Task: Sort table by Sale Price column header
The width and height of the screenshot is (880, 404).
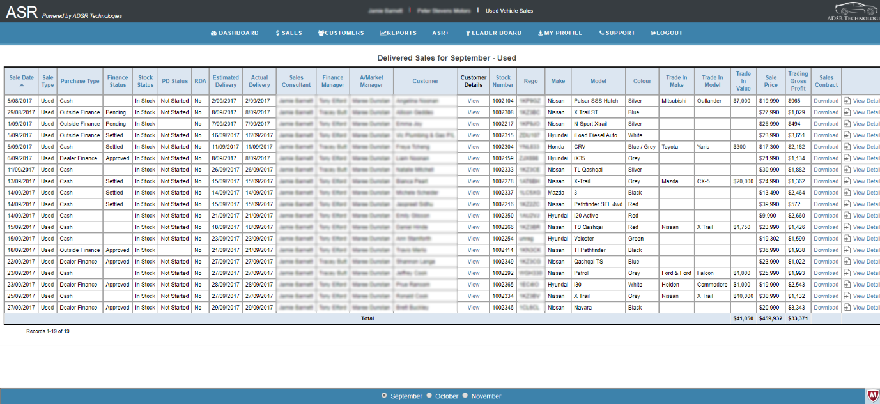Action: pyautogui.click(x=771, y=81)
